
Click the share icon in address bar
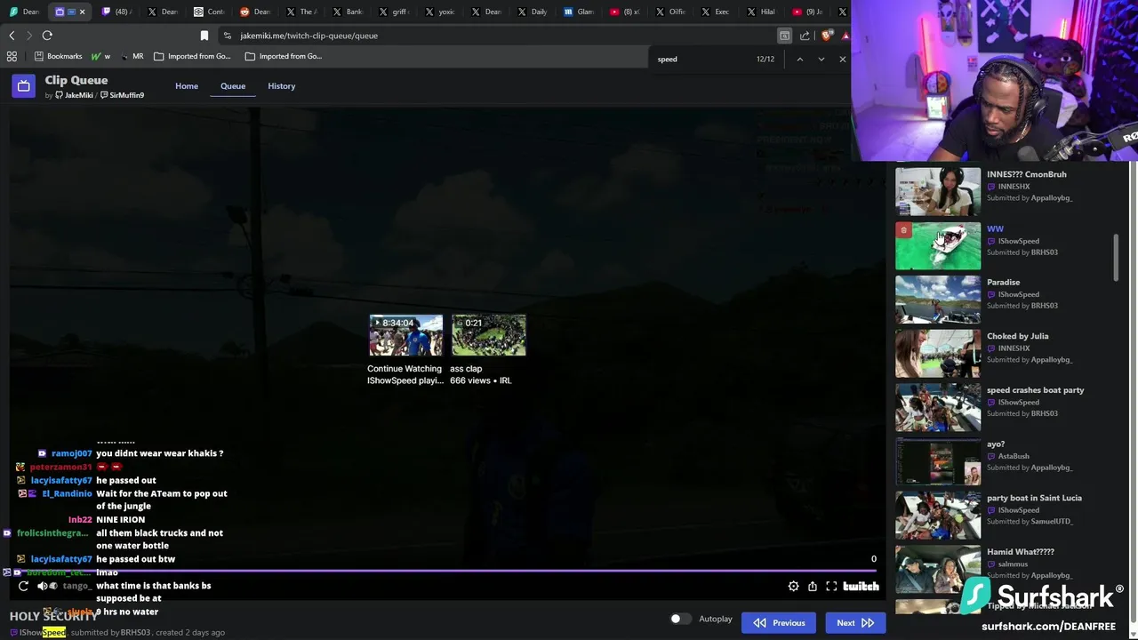(x=805, y=36)
